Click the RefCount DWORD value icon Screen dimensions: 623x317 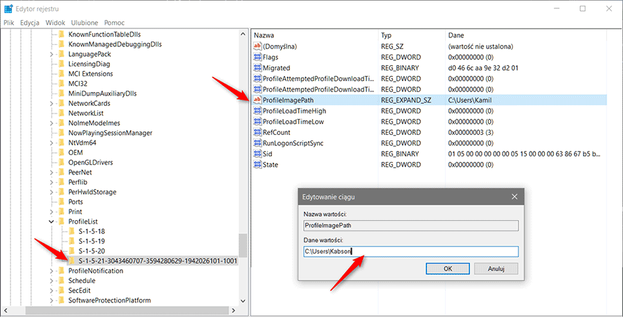[x=258, y=132]
